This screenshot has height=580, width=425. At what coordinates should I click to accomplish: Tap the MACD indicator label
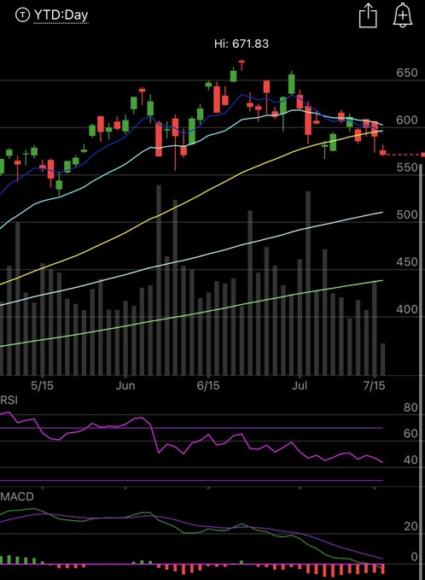17,496
